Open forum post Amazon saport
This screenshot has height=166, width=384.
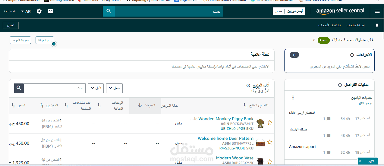(x=303, y=147)
